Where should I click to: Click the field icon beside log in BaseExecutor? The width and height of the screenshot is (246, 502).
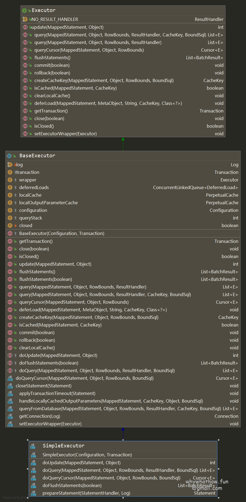10,165
